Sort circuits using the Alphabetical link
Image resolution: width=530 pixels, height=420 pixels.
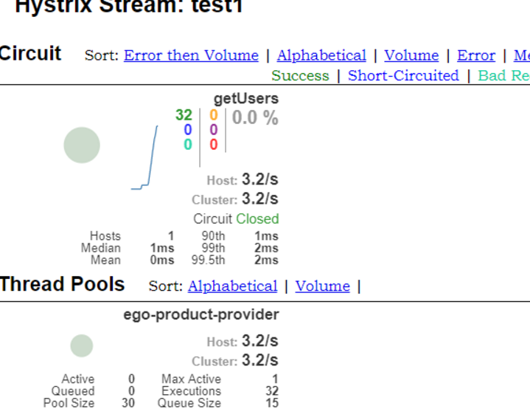321,55
